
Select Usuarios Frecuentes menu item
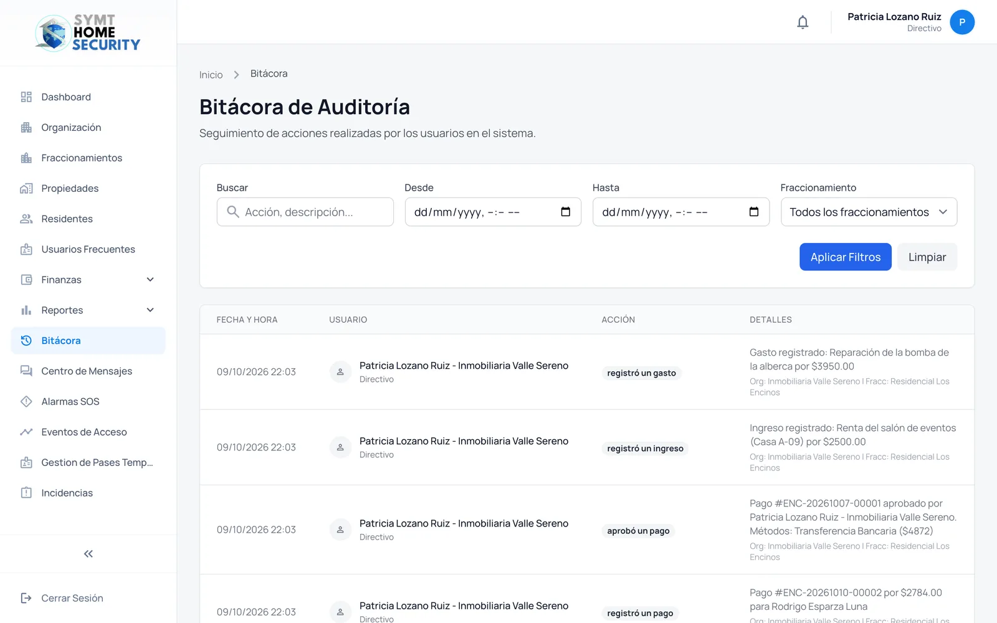(x=88, y=249)
